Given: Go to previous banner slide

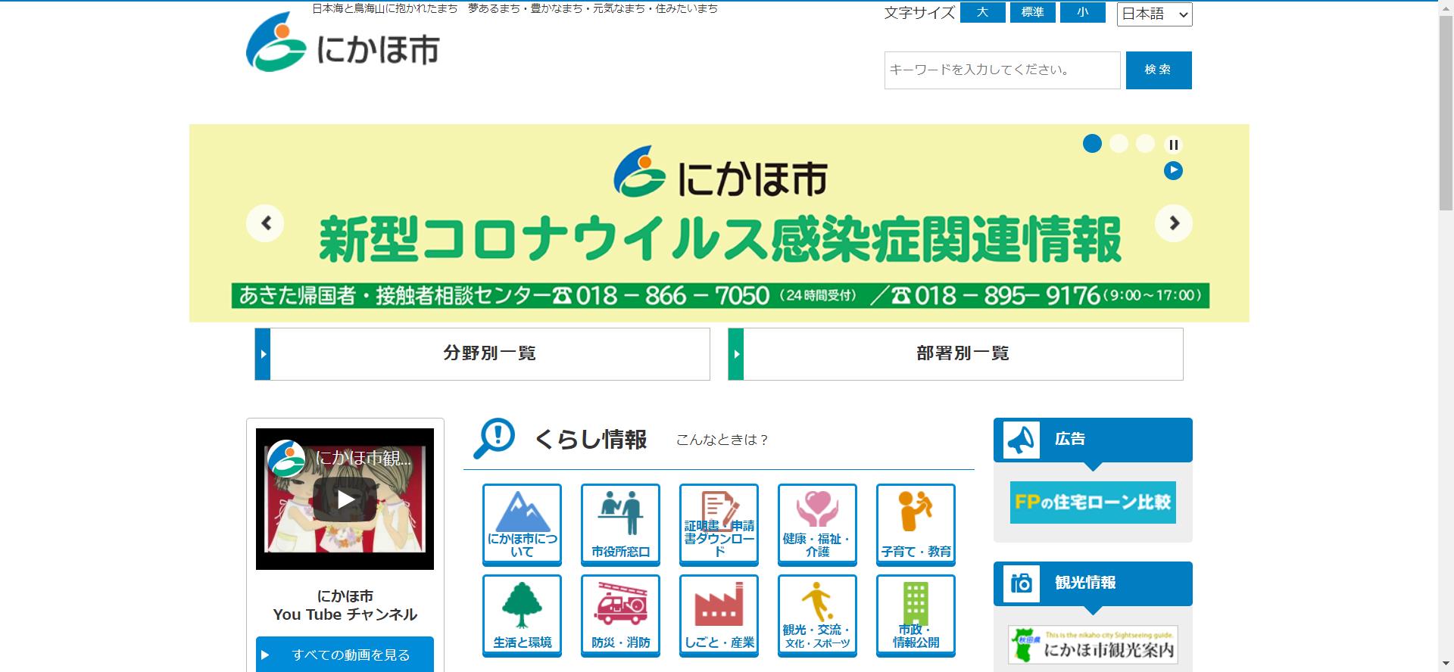Looking at the screenshot, I should [x=265, y=223].
